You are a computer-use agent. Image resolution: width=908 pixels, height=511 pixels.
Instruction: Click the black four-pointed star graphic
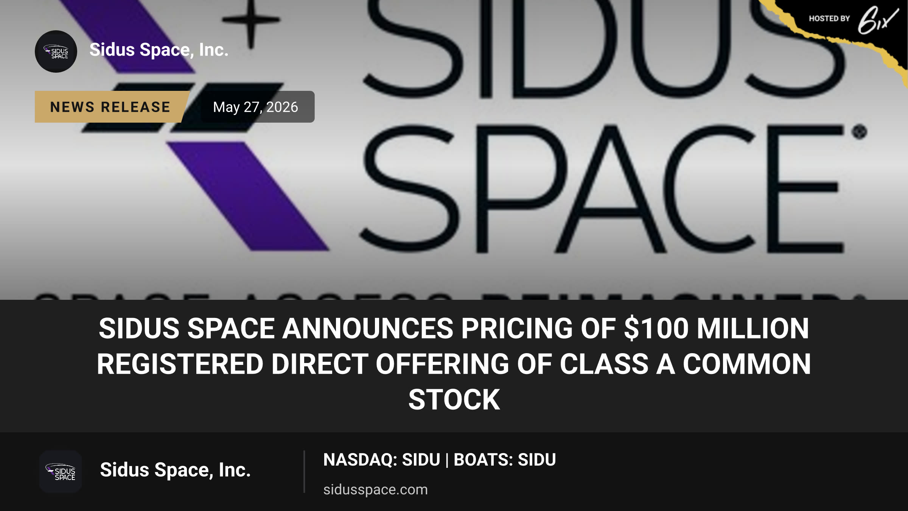251,21
